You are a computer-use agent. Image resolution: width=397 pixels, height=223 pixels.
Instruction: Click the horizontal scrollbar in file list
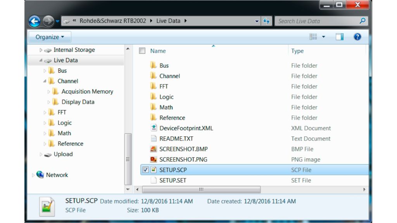[201, 190]
